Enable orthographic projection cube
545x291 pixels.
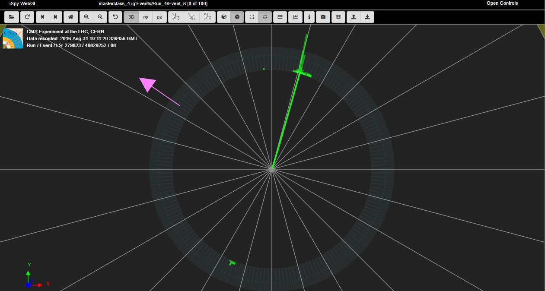point(237,17)
